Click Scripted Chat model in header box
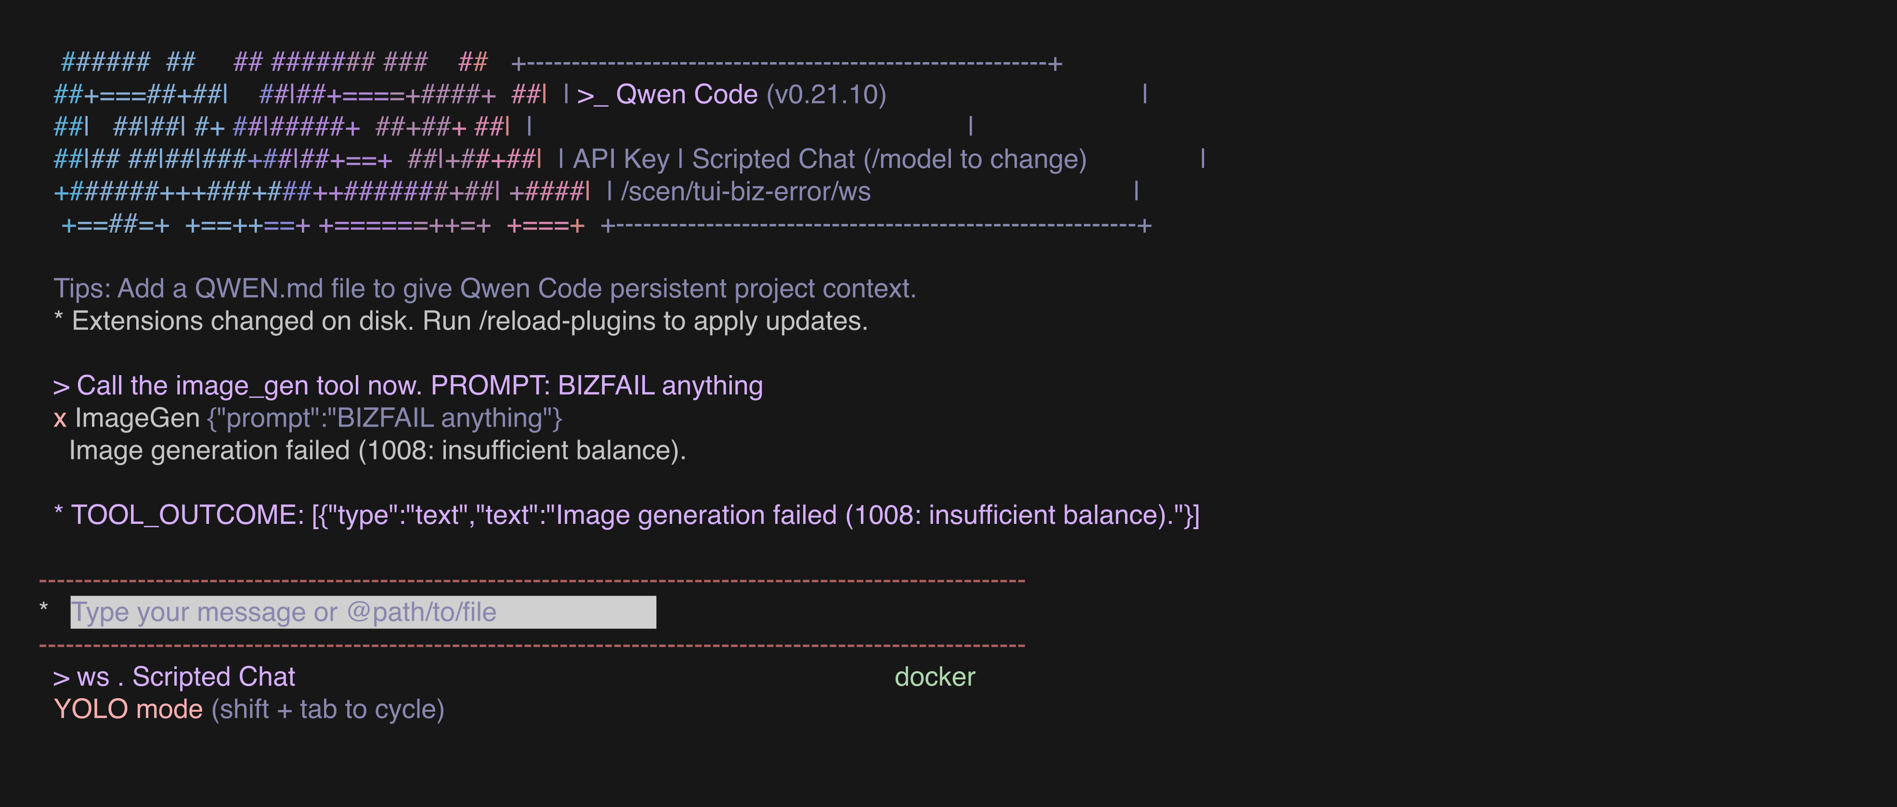The height and width of the screenshot is (807, 1897). 773,159
